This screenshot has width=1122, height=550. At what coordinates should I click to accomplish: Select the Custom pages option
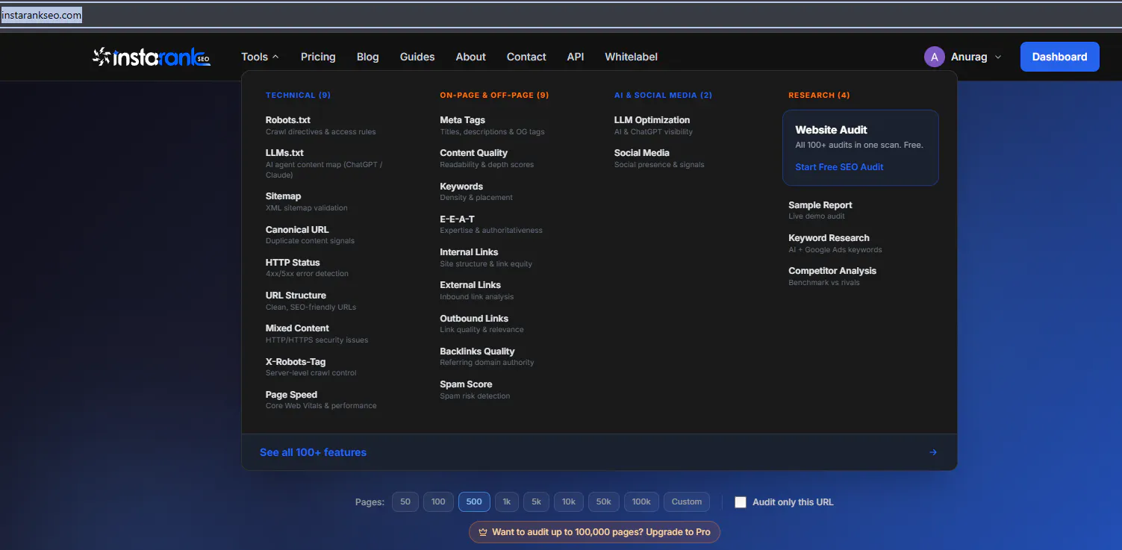point(687,501)
